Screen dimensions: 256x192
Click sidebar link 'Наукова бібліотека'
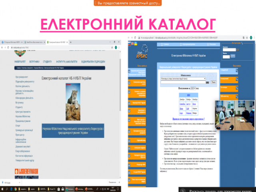point(23,116)
